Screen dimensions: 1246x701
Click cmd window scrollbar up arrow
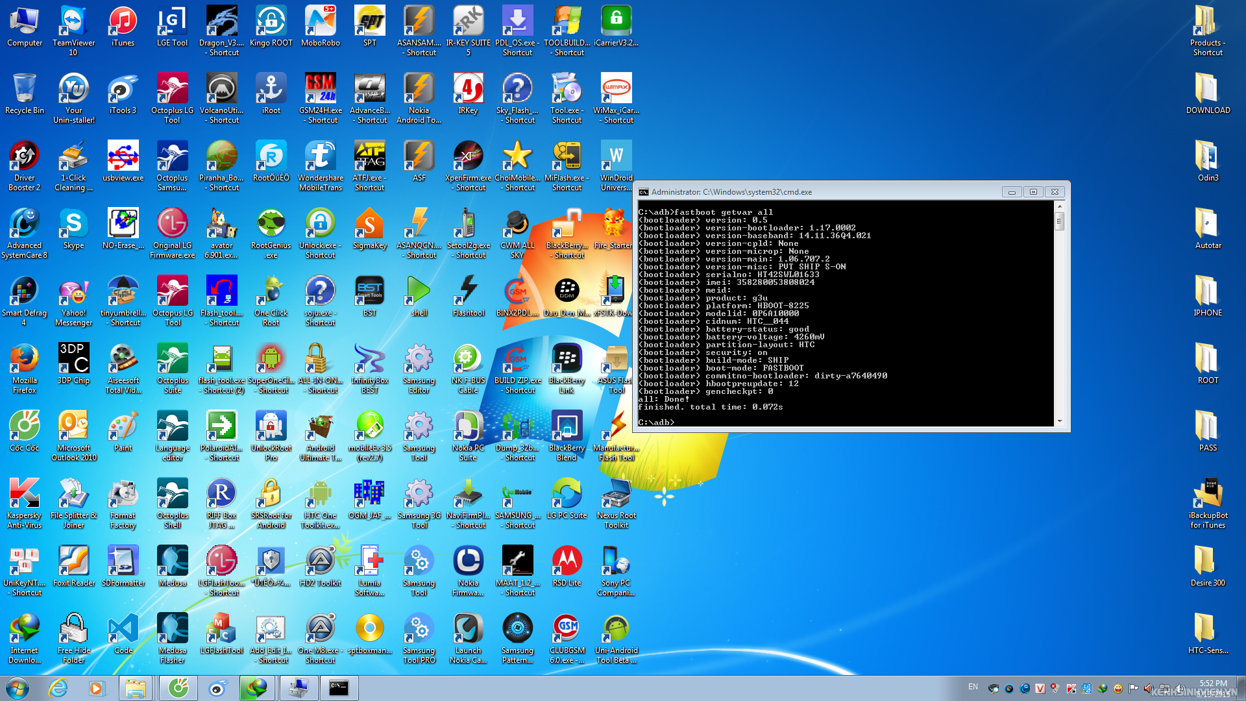(x=1060, y=206)
